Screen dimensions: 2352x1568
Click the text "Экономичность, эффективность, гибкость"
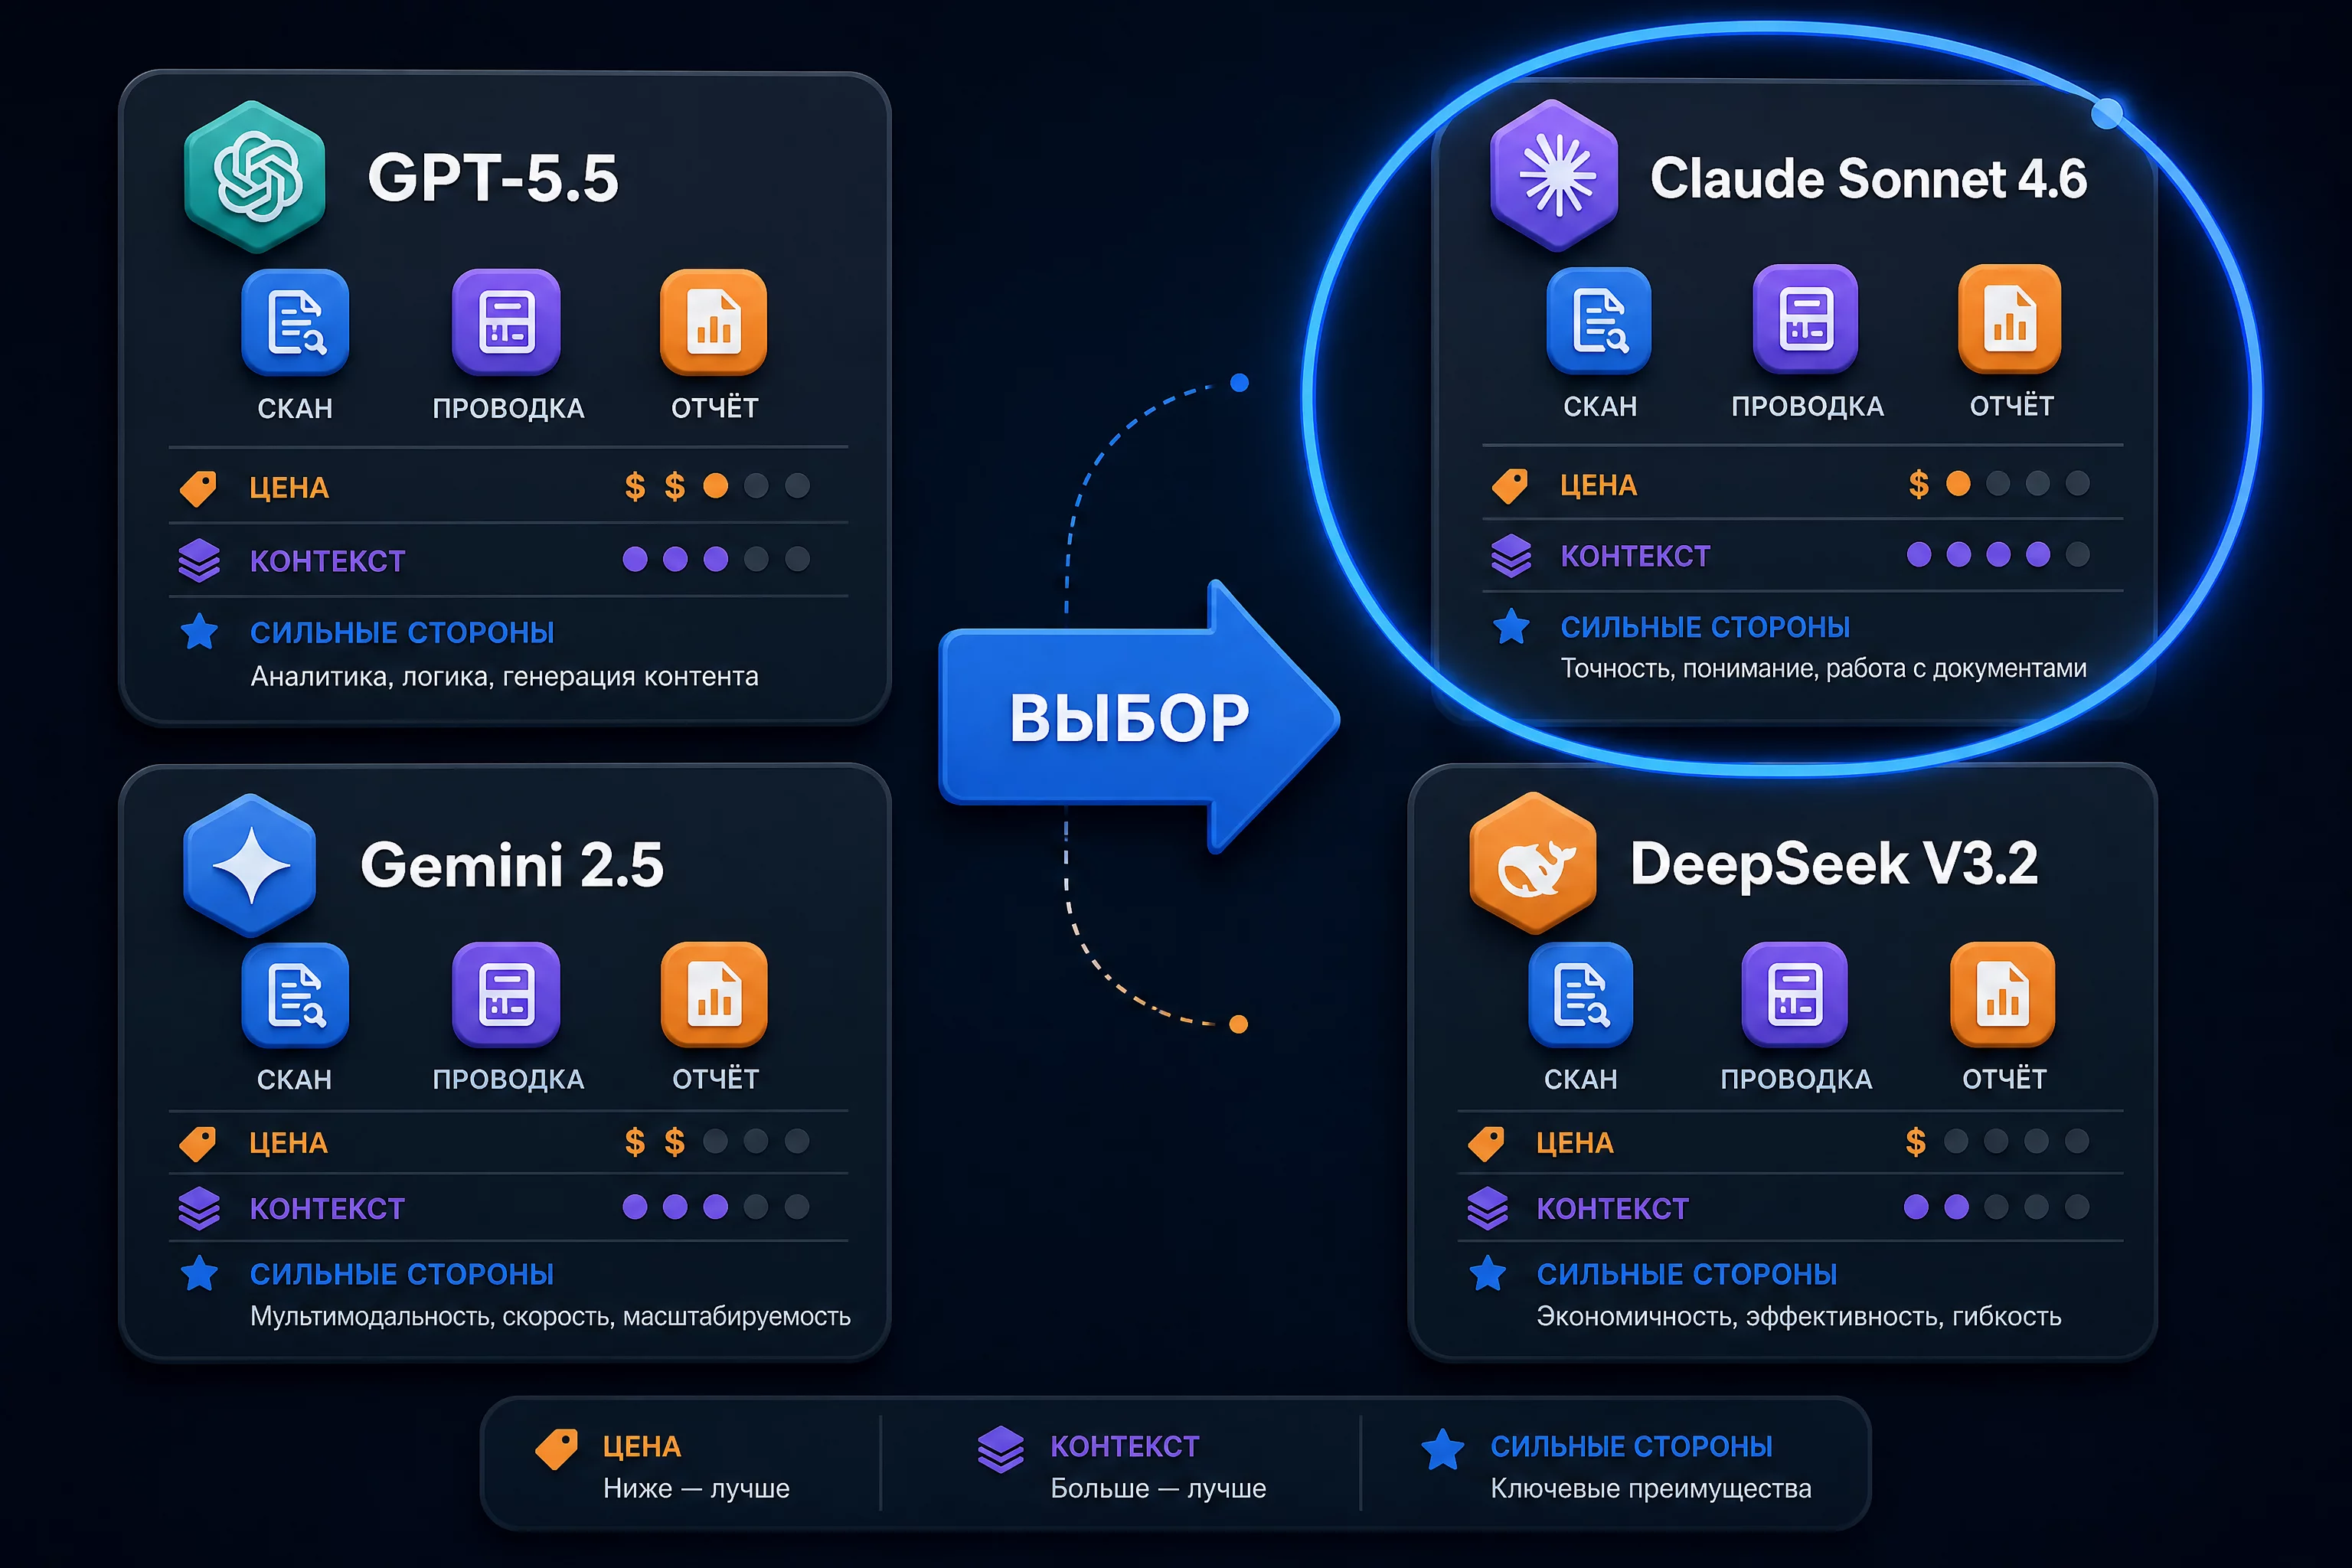coord(1799,1316)
